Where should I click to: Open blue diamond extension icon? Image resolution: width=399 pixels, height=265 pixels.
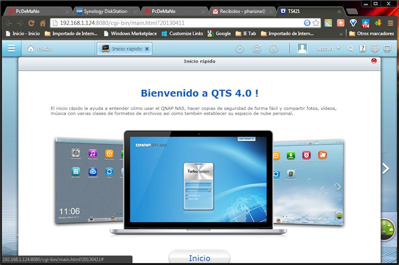[353, 23]
